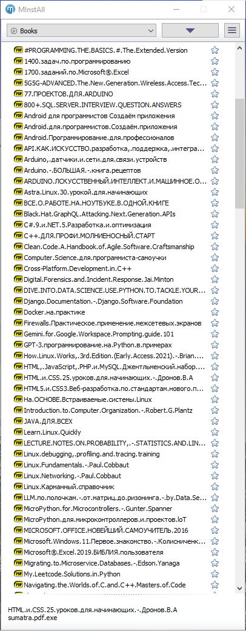Star the 1400.задач.по.программированию book
The width and height of the screenshot is (246, 631).
click(x=214, y=61)
